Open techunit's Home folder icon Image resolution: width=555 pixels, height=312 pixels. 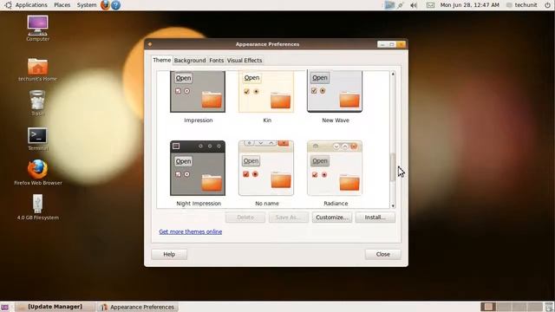pyautogui.click(x=37, y=67)
